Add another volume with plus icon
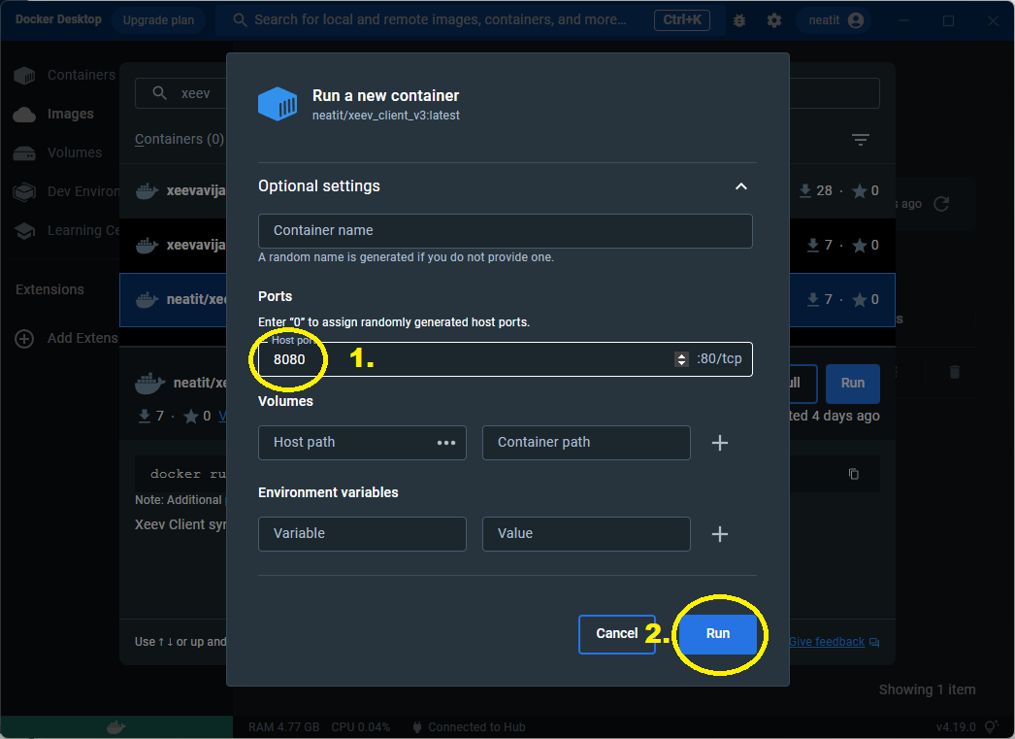This screenshot has width=1015, height=739. pyautogui.click(x=720, y=443)
